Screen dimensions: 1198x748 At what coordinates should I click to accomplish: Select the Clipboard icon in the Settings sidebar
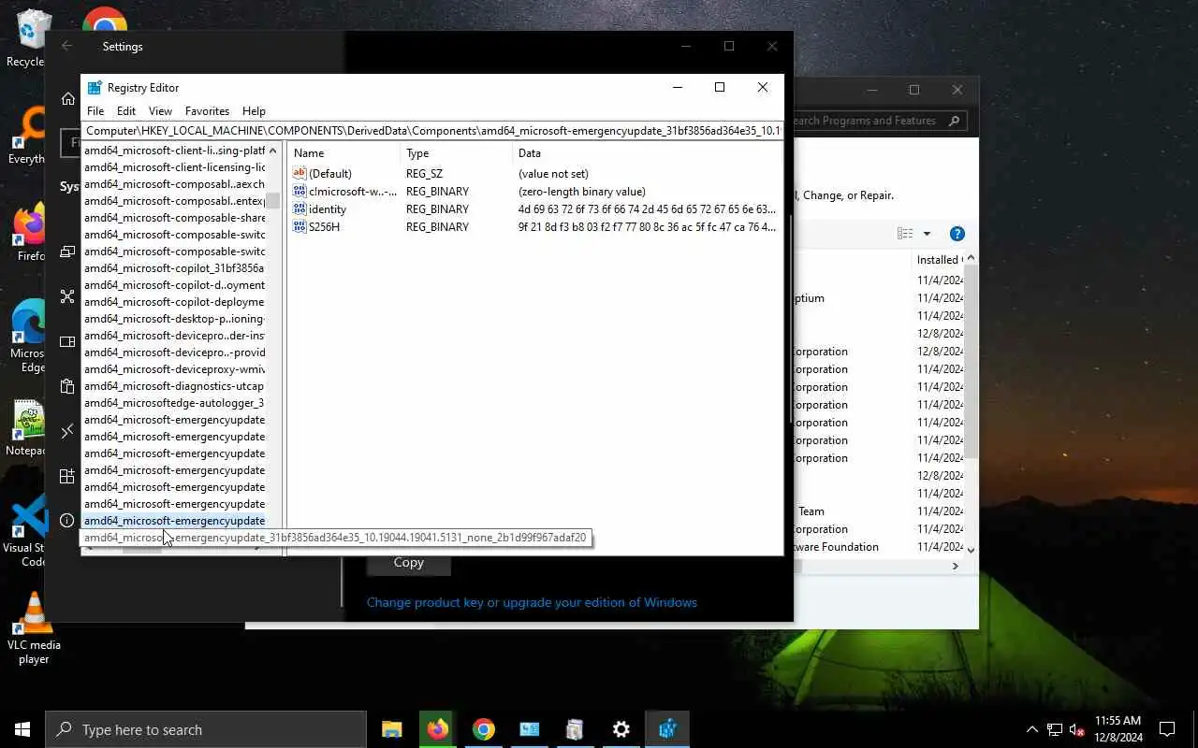(x=67, y=386)
